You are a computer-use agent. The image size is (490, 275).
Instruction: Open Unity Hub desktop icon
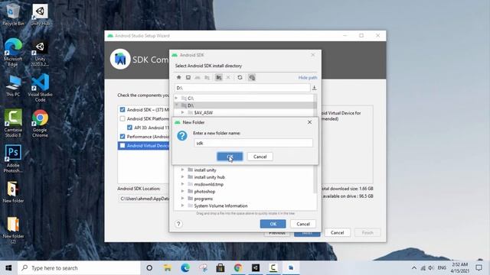coord(40,15)
